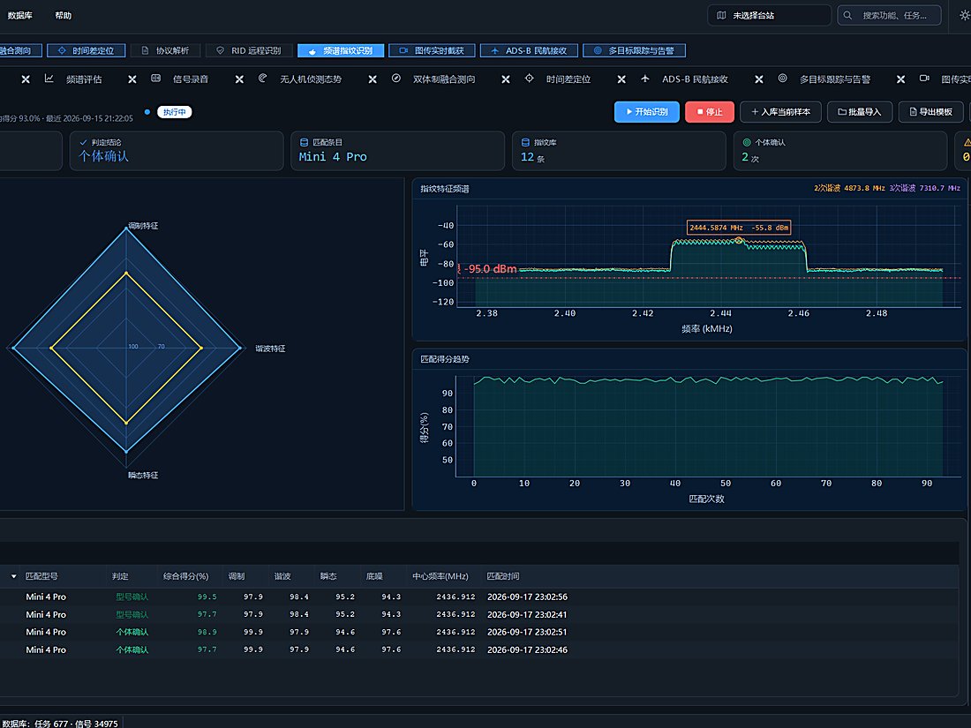
Task: Click the search magnifier icon
Action: coord(847,16)
